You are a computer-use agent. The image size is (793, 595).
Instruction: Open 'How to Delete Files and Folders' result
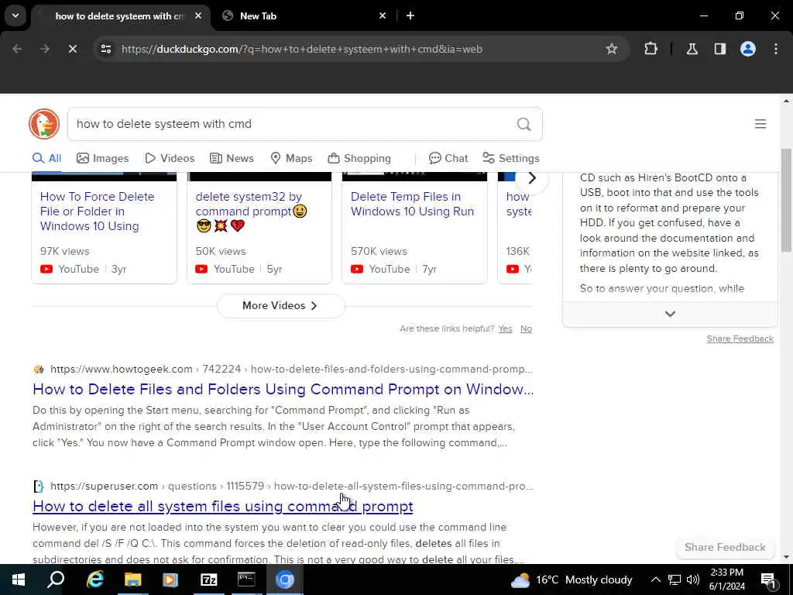coord(283,389)
